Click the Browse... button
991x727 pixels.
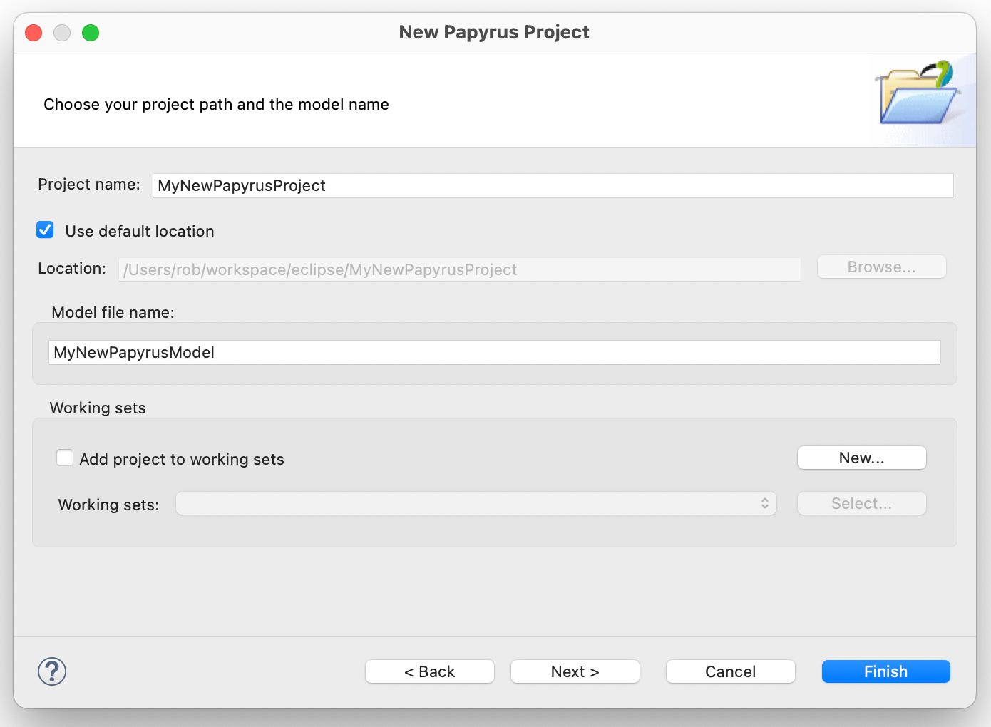(881, 267)
